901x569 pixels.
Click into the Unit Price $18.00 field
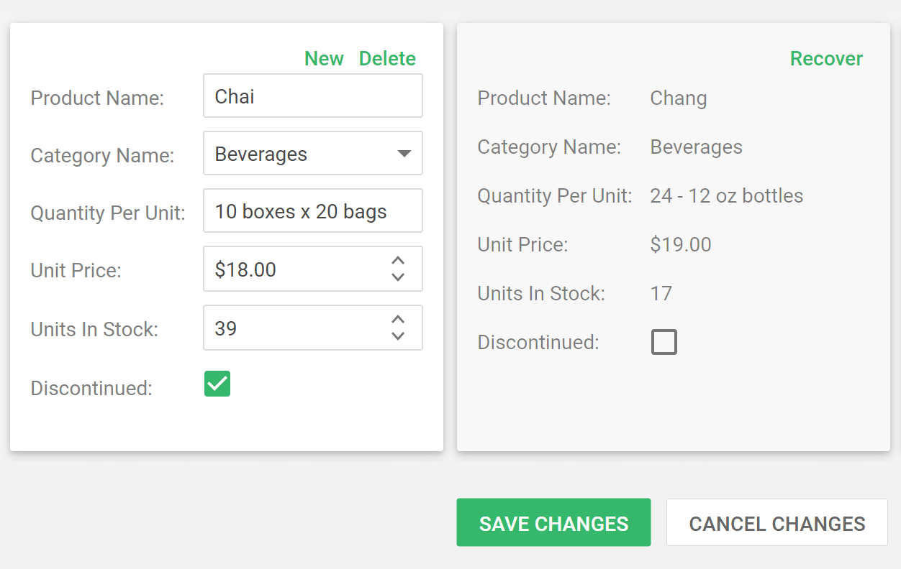click(x=295, y=269)
